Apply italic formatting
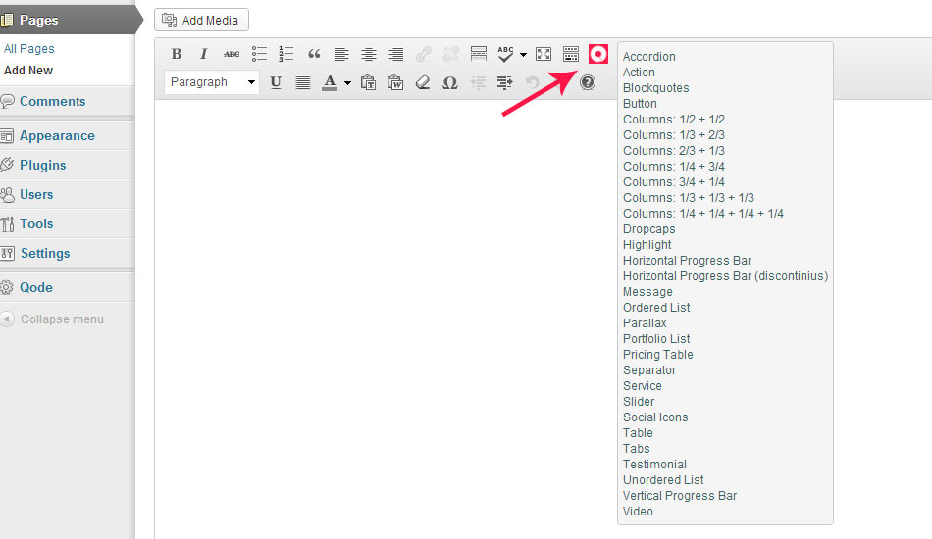 204,54
